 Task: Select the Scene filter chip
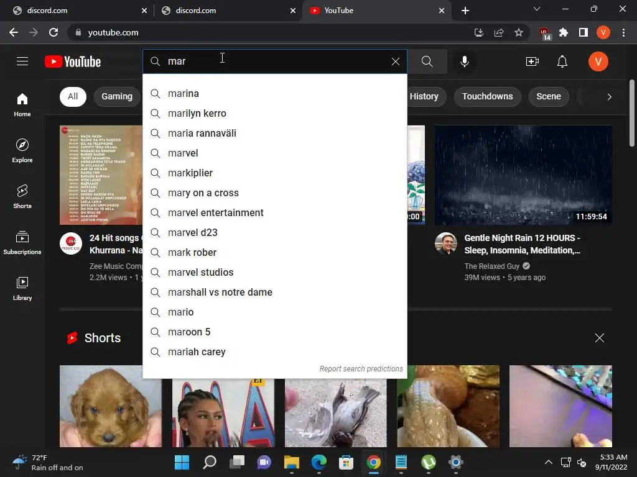point(549,96)
